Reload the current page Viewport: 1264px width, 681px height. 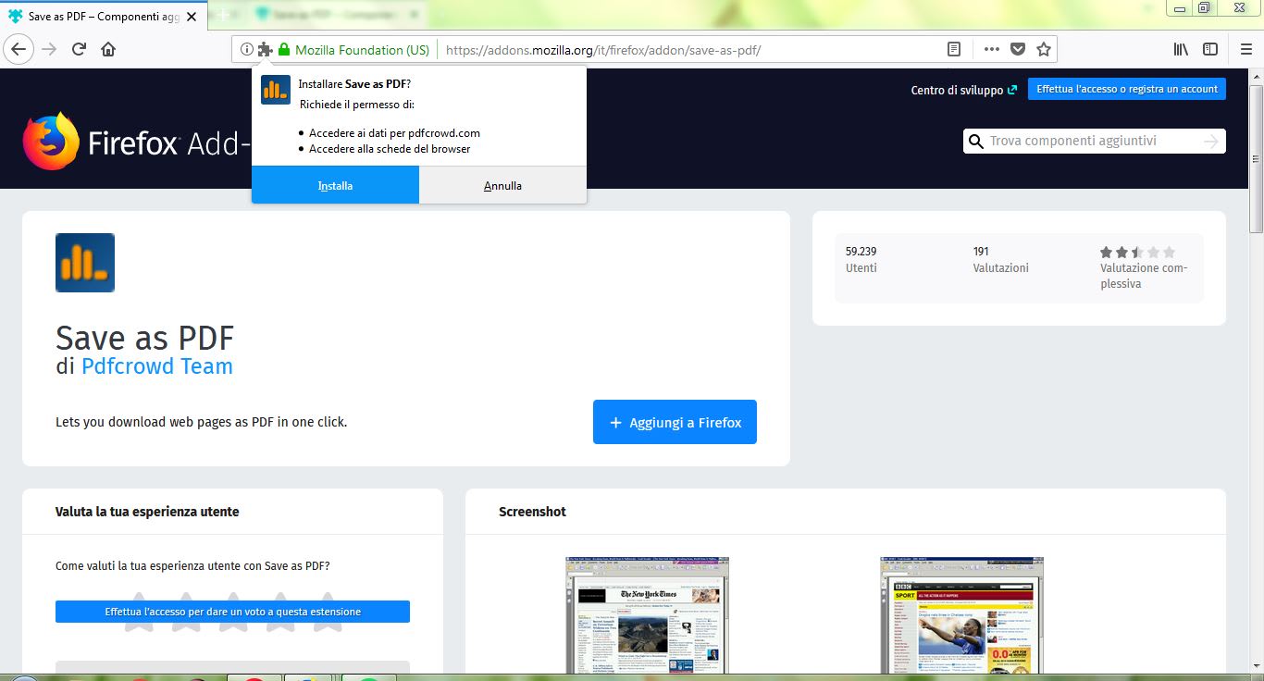[x=79, y=49]
